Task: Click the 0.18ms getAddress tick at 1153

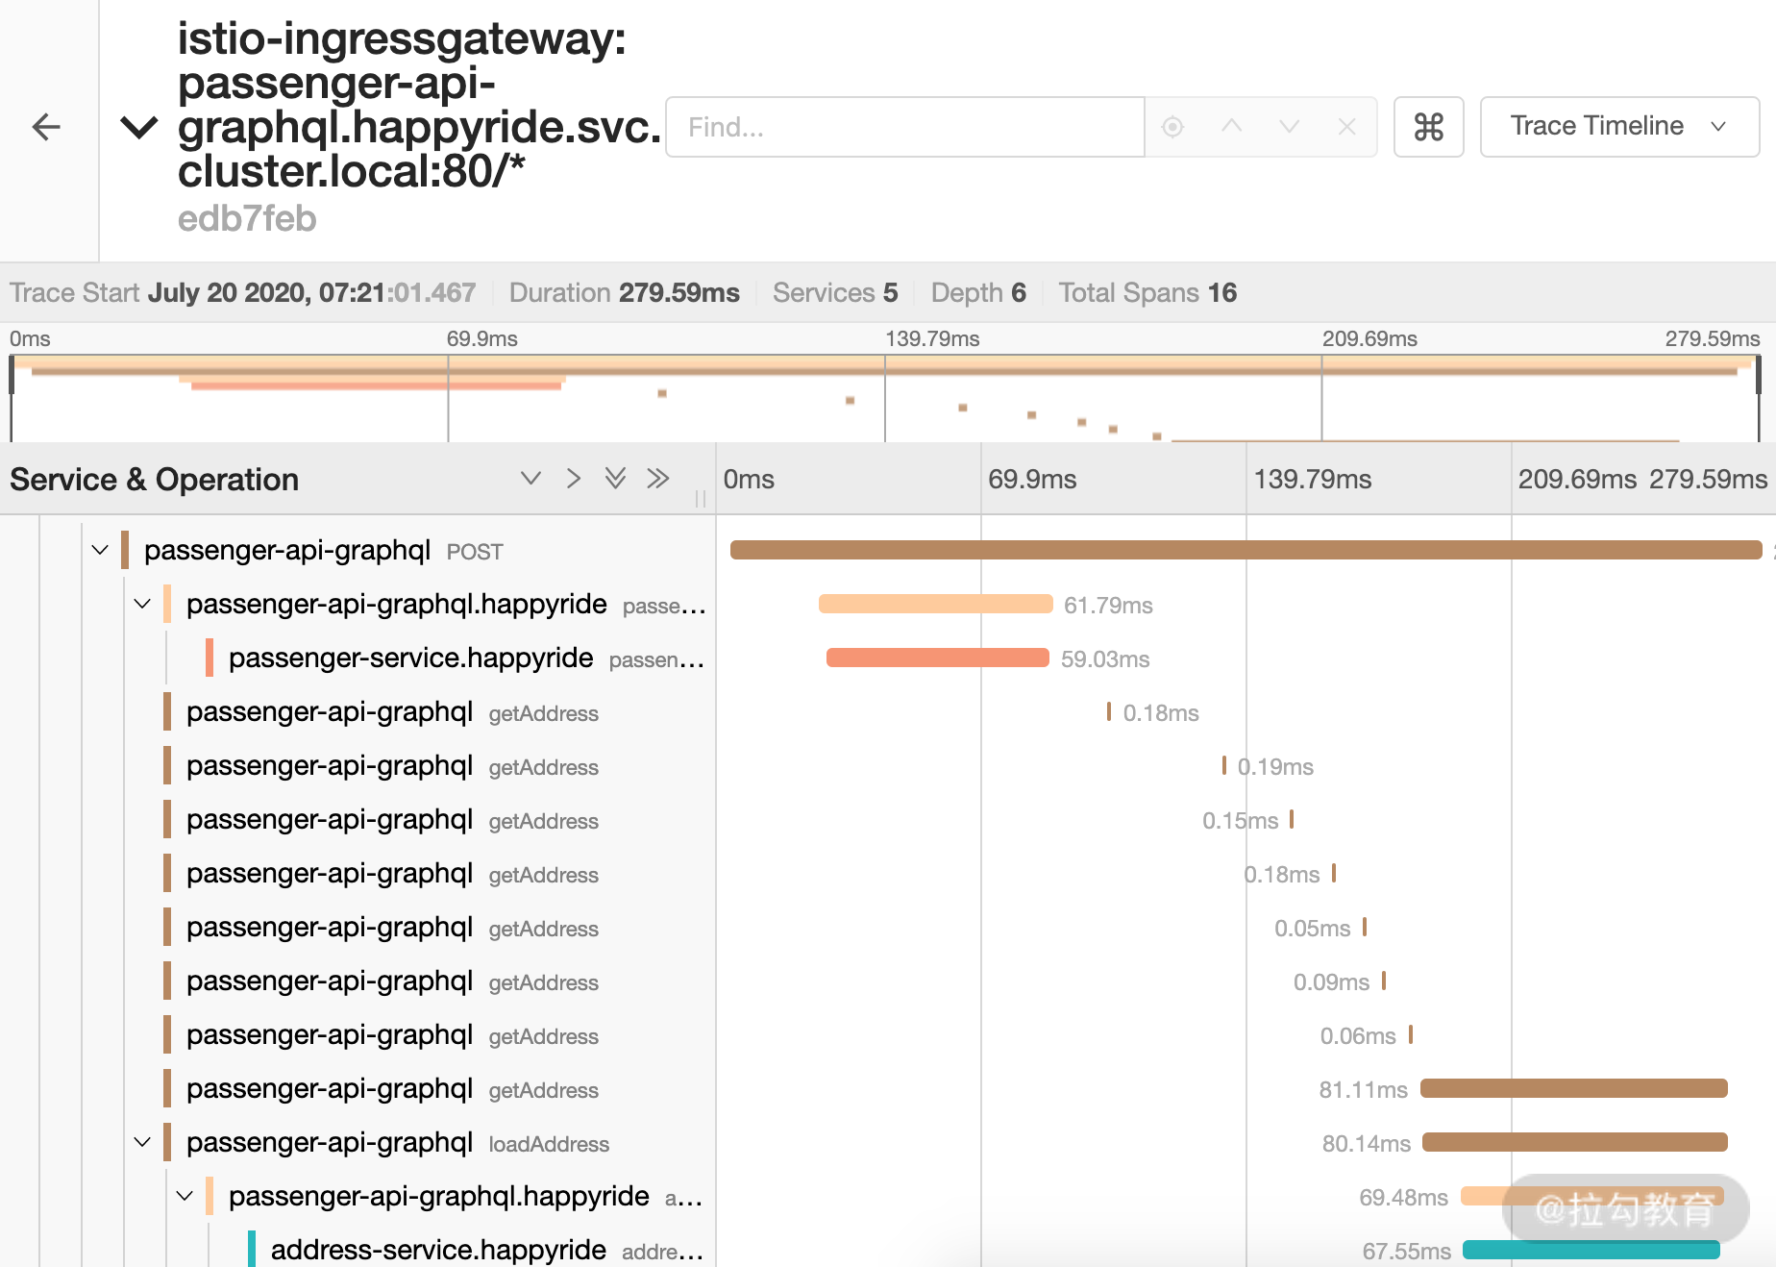Action: tap(1108, 711)
